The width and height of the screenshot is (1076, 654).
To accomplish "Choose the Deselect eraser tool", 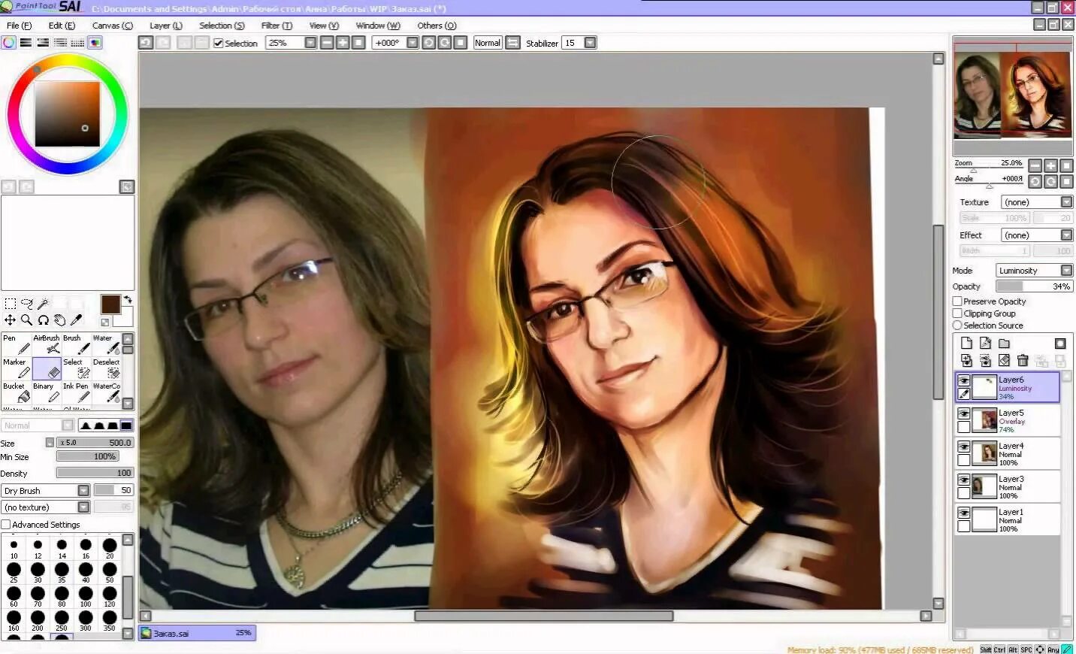I will tap(107, 368).
